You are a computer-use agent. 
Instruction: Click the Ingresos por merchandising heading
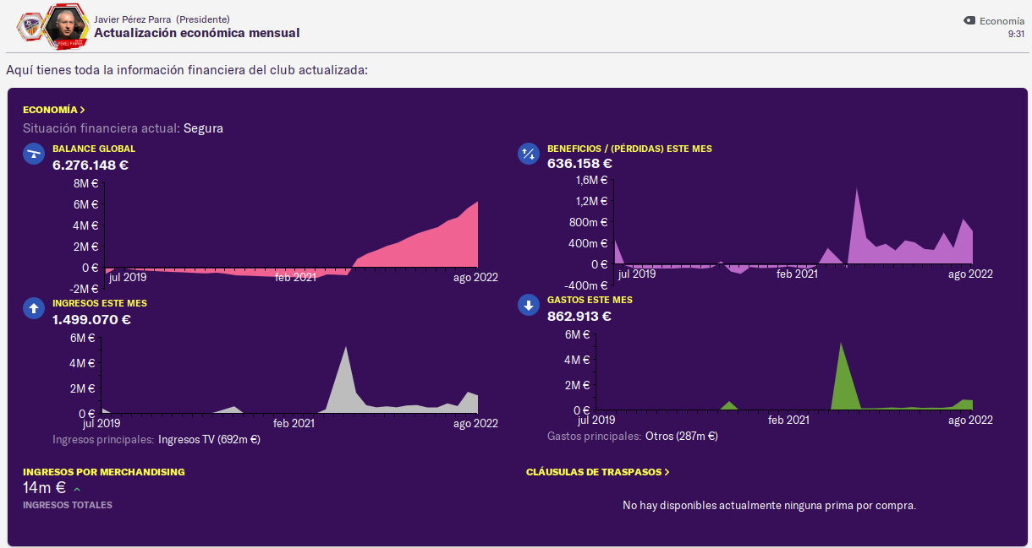104,472
